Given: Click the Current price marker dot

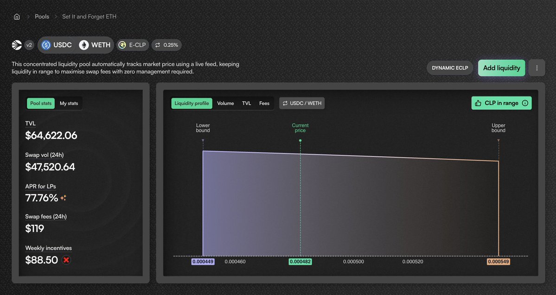Looking at the screenshot, I should 300,141.
